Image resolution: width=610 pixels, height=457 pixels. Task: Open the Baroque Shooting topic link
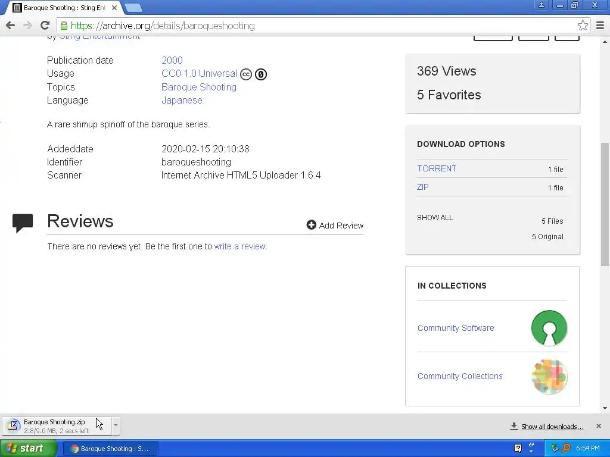199,87
